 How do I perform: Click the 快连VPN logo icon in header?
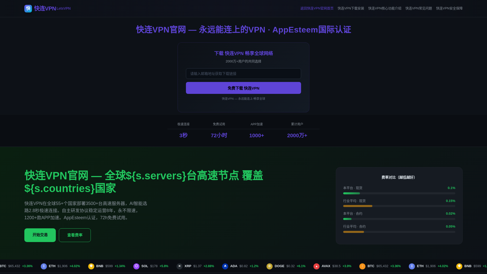click(28, 9)
